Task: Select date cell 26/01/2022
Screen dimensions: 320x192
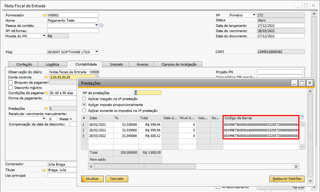Action: 101,125
